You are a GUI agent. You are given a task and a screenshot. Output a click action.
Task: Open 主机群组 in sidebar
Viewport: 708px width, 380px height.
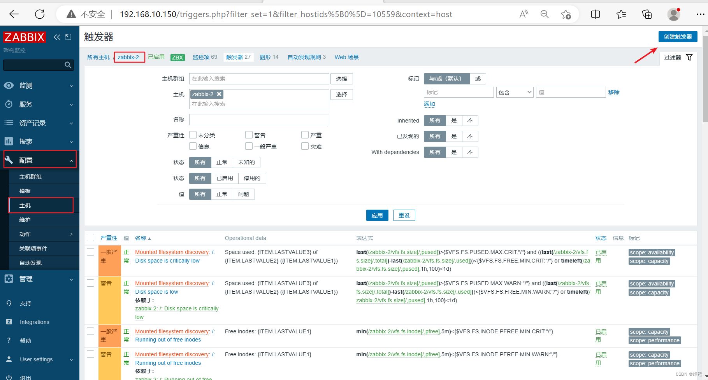click(30, 177)
